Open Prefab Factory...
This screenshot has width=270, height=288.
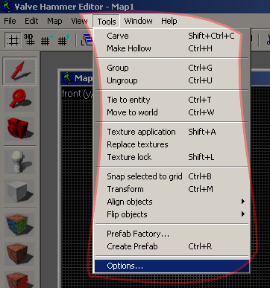coord(172,234)
